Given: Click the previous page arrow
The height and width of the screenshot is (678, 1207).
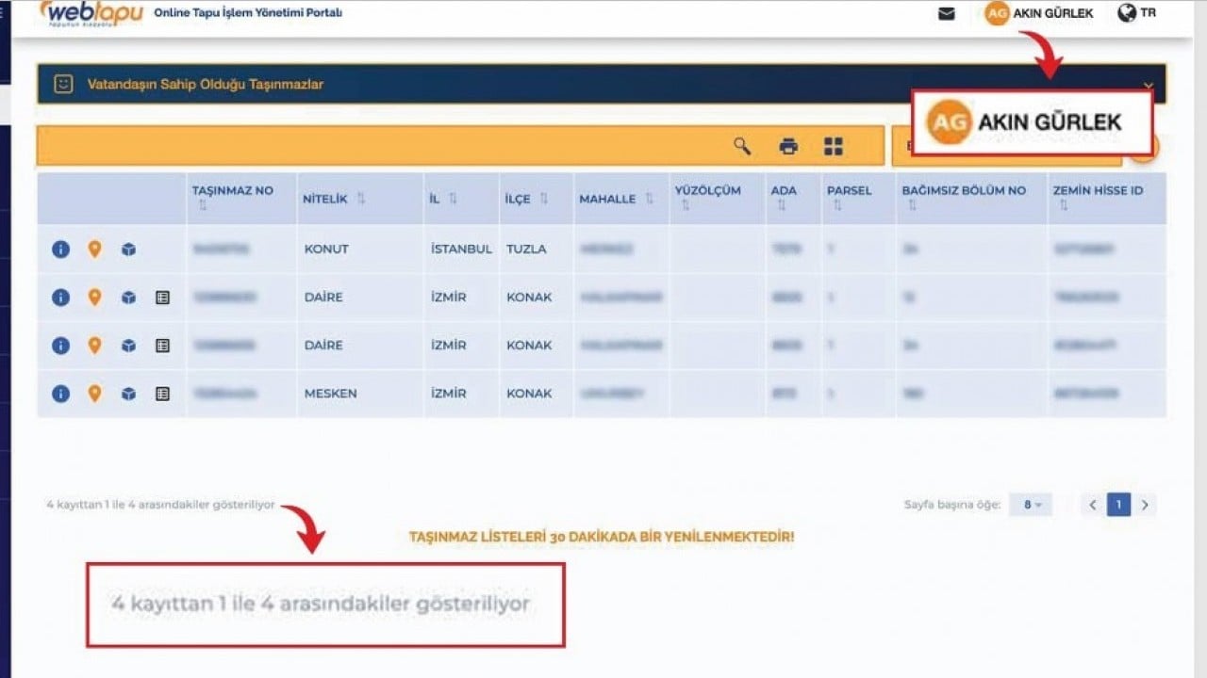Looking at the screenshot, I should pos(1091,504).
